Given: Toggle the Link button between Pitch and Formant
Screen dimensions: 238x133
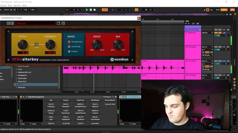Looking at the screenshot, I should click(36, 44).
